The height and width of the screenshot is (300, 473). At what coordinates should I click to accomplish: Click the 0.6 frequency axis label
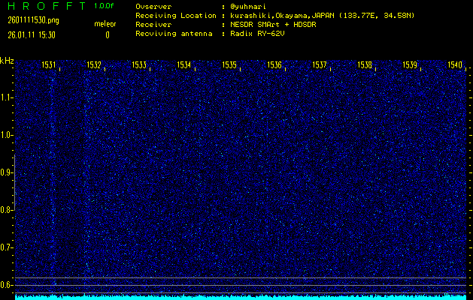tap(7, 284)
